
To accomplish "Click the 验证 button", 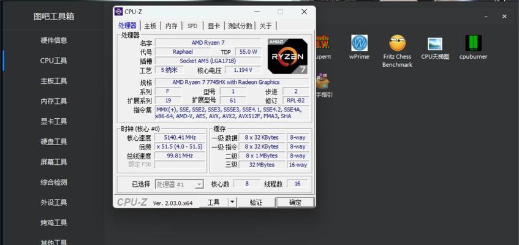I will [x=256, y=202].
